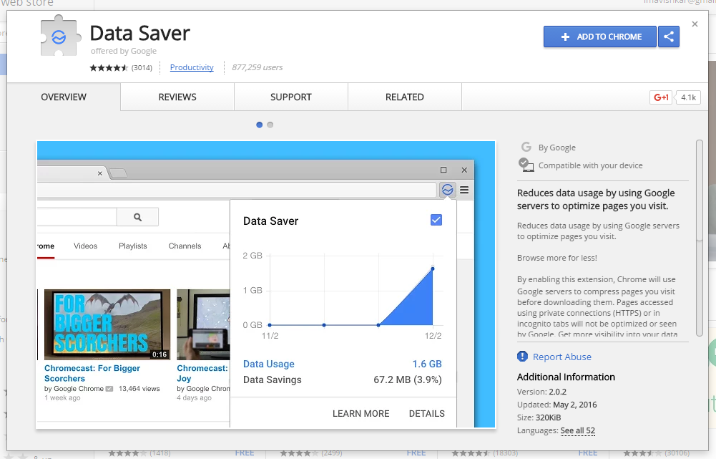Screen dimensions: 716x459
Task: Switch to the Reviews tab
Action: click(177, 97)
